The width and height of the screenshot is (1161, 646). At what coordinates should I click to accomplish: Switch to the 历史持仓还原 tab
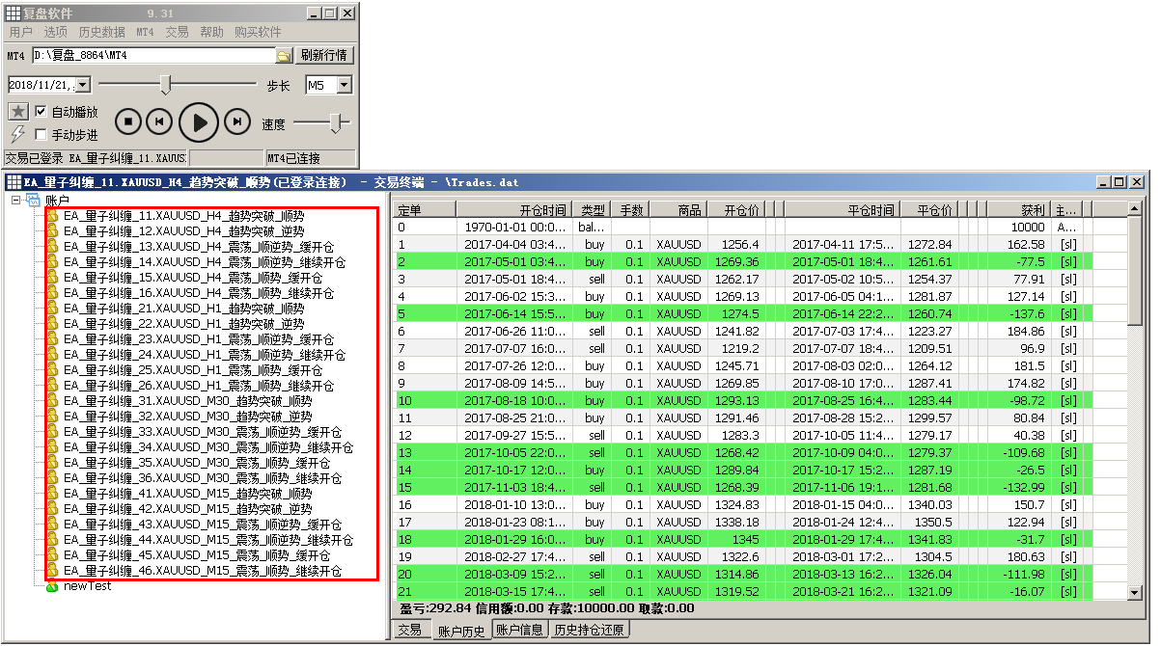coord(590,631)
